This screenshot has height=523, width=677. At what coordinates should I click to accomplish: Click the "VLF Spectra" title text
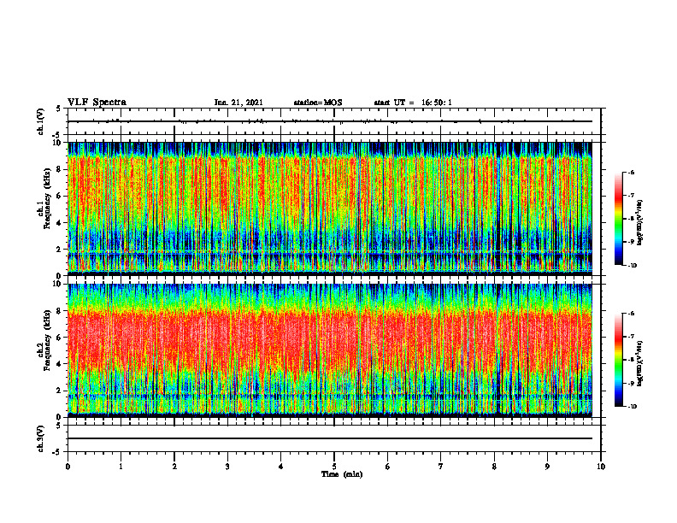(97, 103)
